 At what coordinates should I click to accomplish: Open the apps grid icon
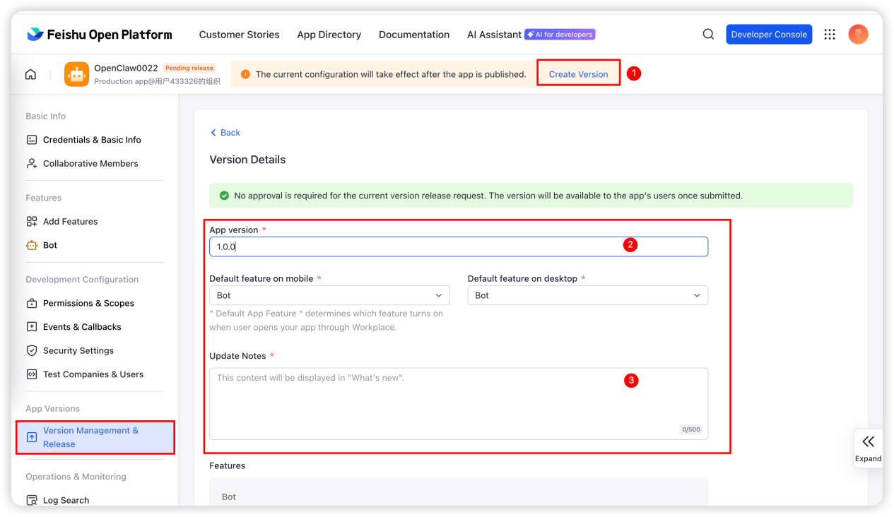click(830, 35)
